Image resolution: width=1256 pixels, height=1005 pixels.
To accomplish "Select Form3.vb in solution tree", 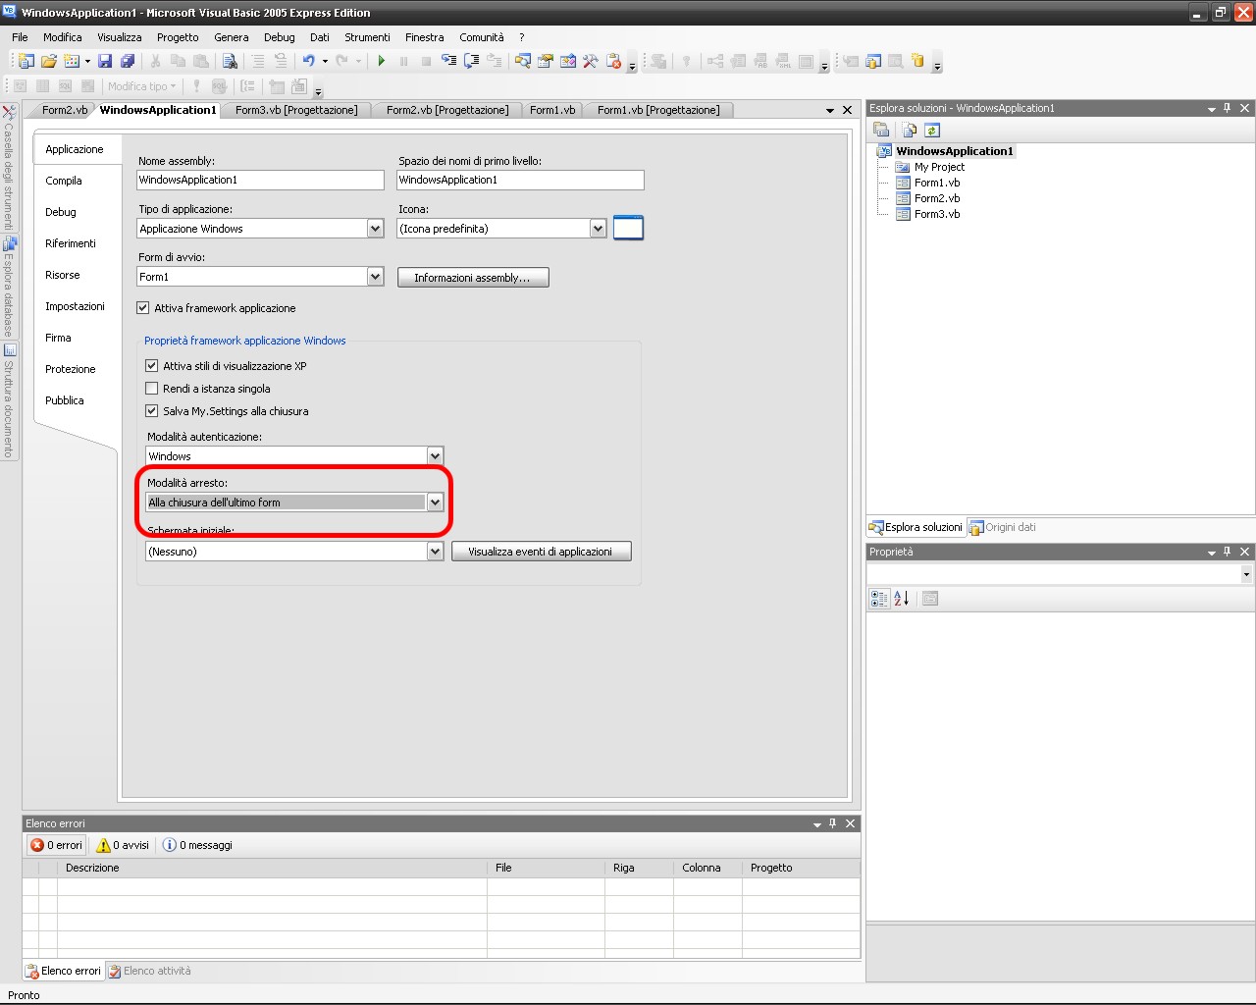I will click(937, 214).
